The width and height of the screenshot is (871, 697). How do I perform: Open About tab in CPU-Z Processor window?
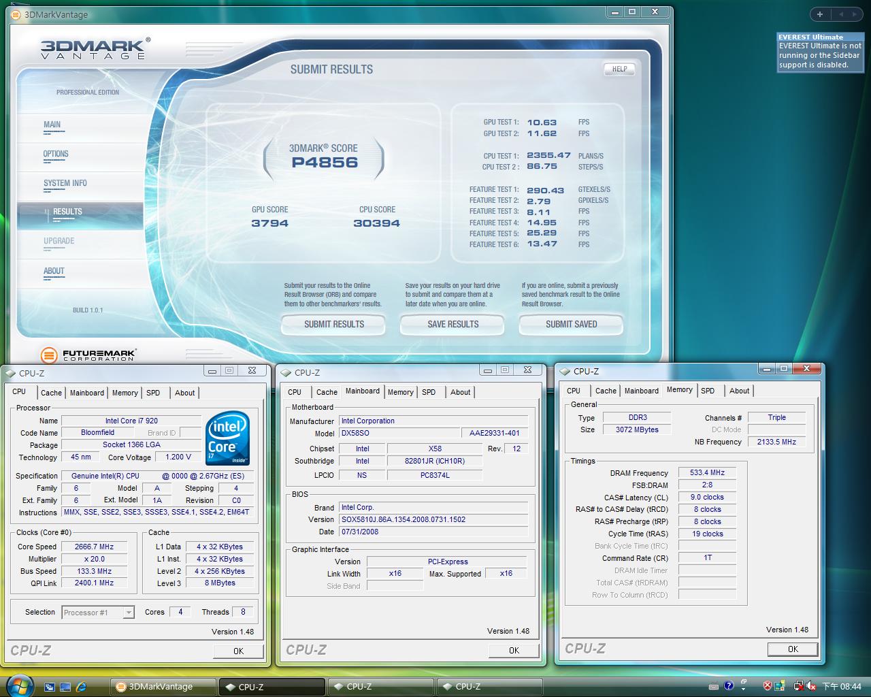click(x=184, y=393)
